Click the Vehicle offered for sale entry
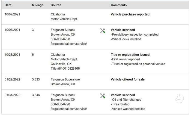 tap(128, 79)
